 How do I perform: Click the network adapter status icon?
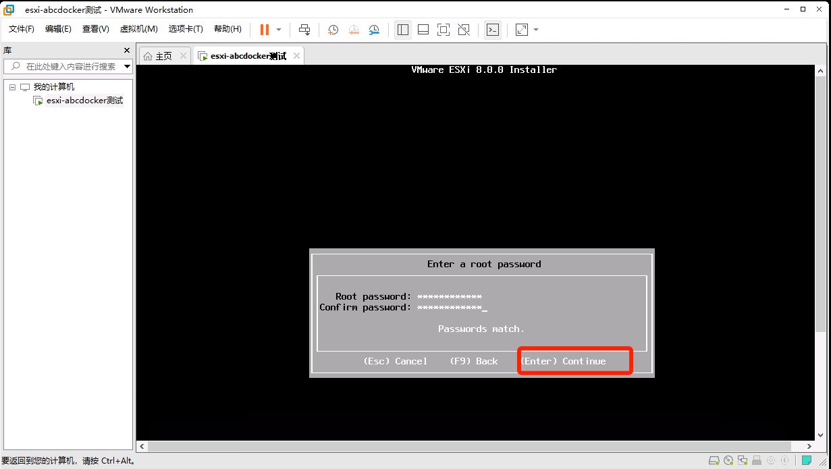tap(743, 460)
